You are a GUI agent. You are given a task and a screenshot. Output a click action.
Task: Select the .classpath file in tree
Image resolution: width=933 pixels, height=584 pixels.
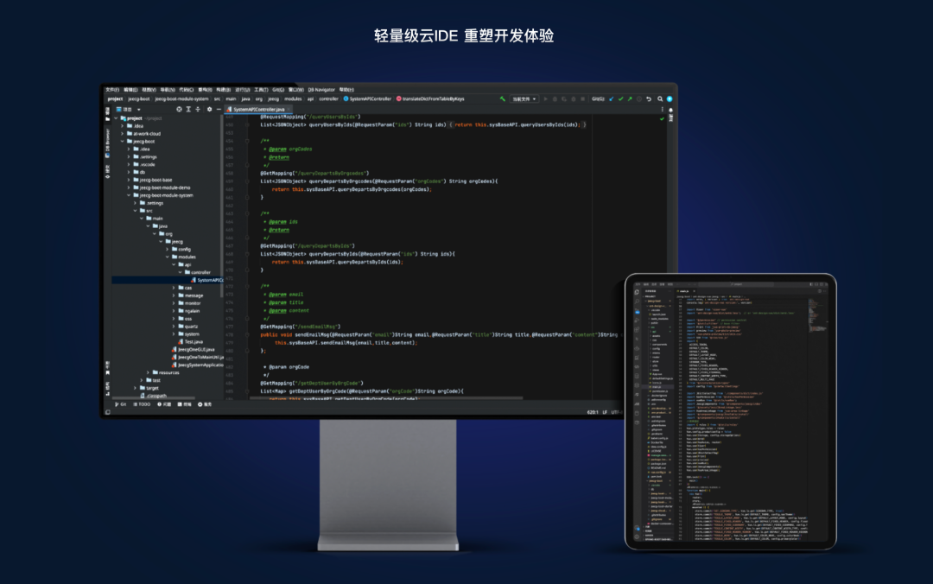click(155, 396)
